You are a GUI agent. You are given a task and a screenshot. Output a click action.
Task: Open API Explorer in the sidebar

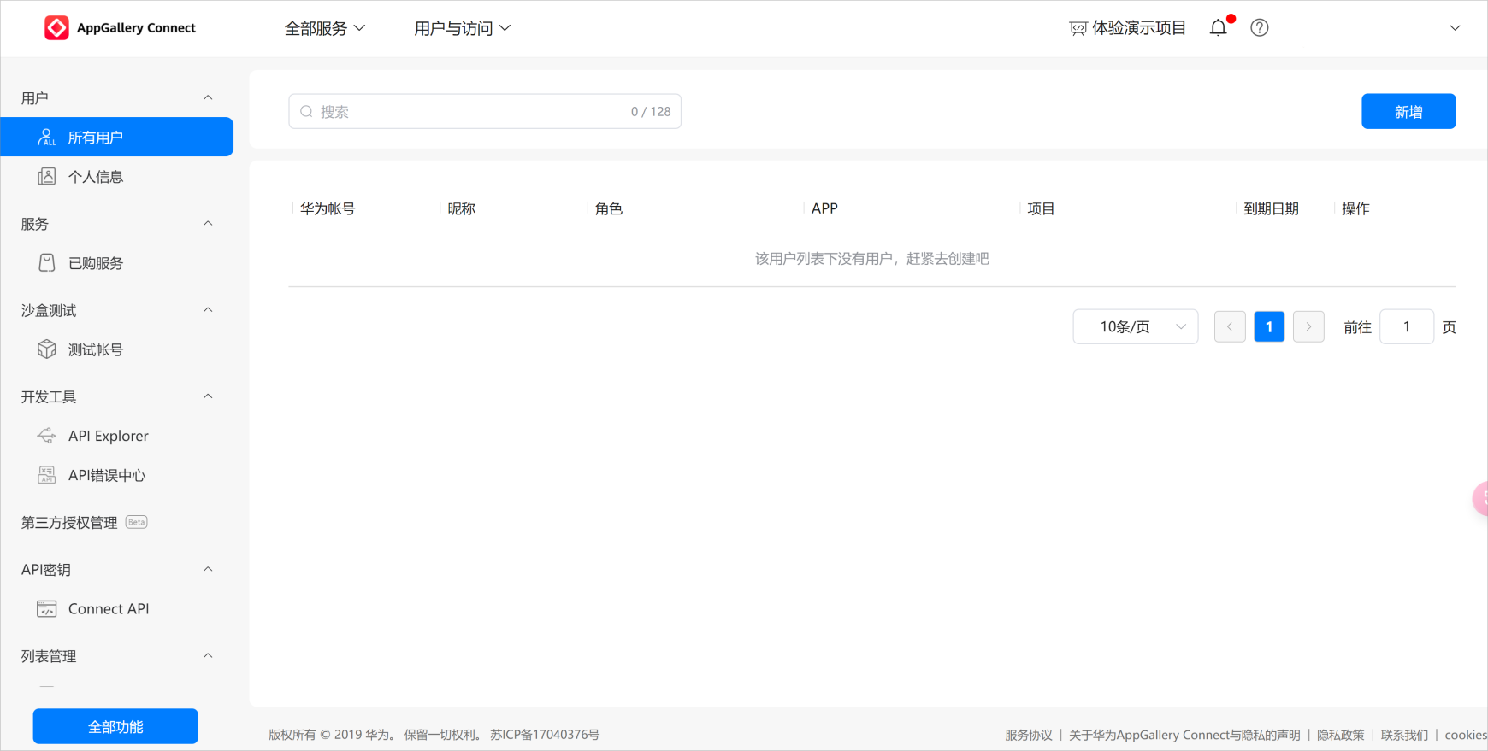[x=117, y=436]
